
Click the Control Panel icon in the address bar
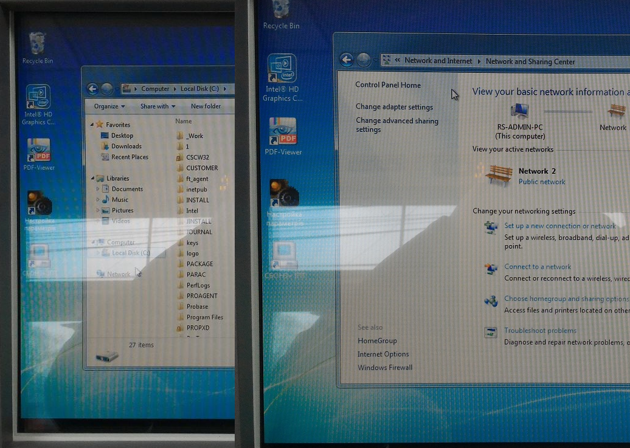pyautogui.click(x=387, y=60)
